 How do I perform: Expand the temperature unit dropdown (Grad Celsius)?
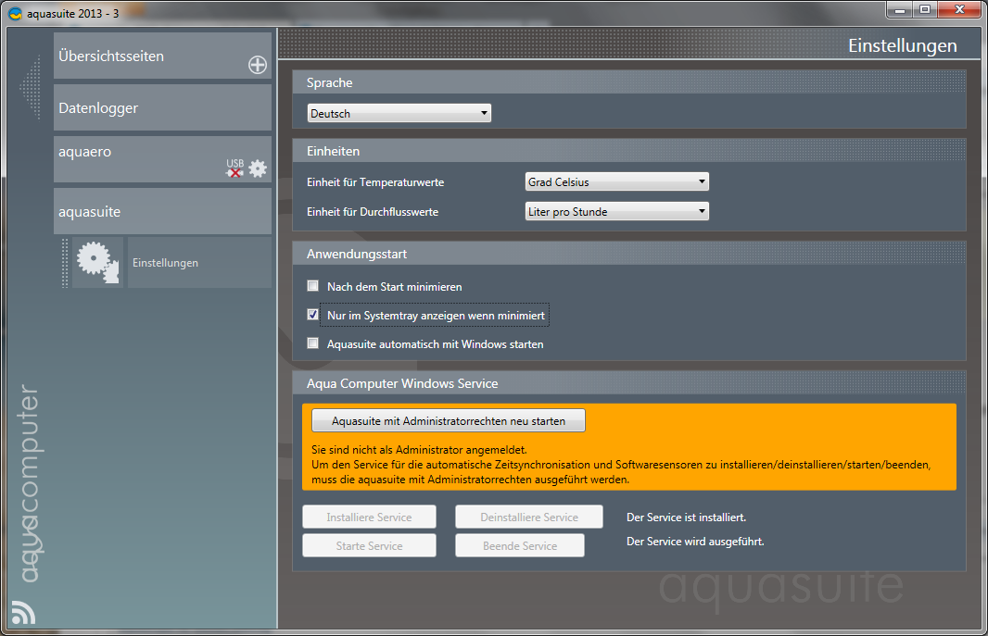tap(616, 182)
